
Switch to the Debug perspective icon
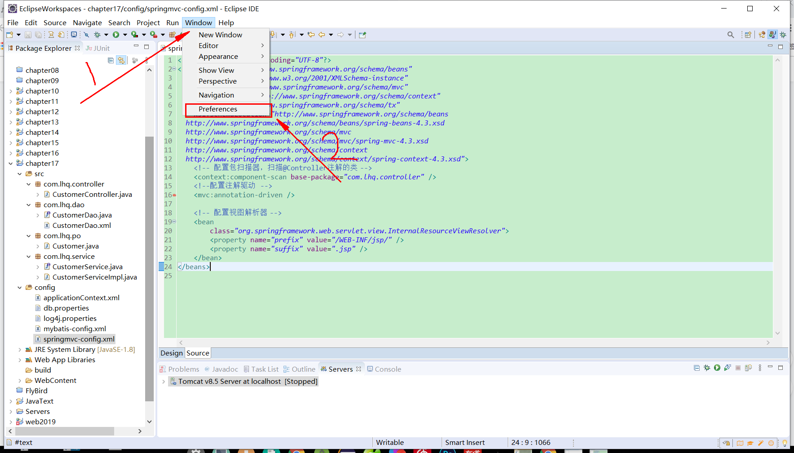click(783, 35)
